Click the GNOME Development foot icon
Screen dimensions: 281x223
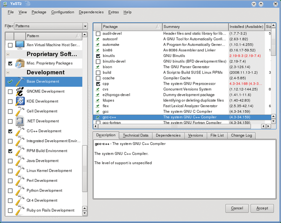(20, 91)
